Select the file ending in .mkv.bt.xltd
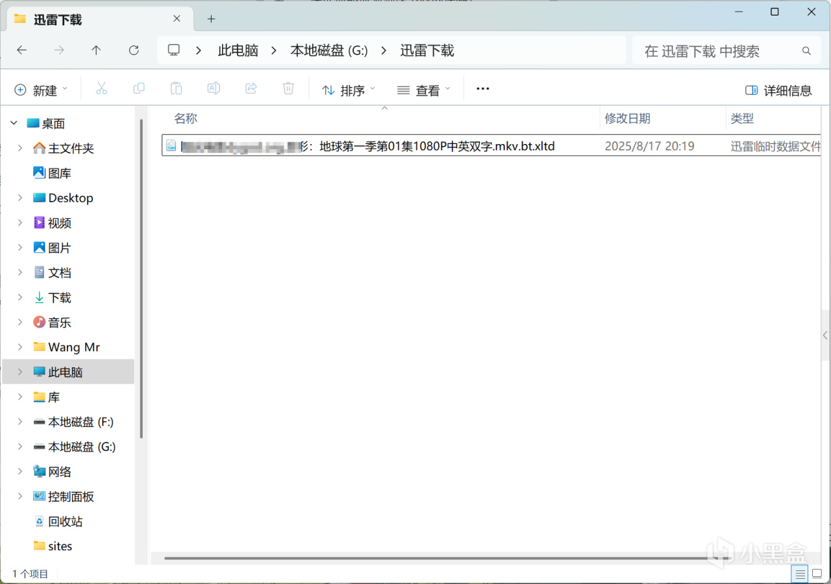The width and height of the screenshot is (831, 584). pyautogui.click(x=491, y=145)
